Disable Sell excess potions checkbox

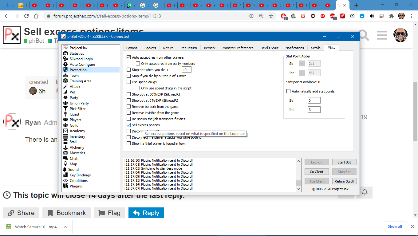click(x=129, y=125)
